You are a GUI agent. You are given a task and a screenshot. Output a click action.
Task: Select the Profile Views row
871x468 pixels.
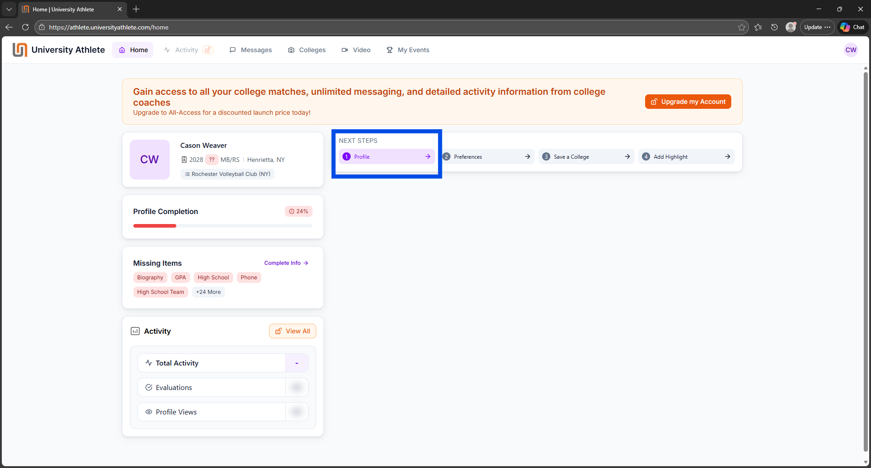pos(223,412)
